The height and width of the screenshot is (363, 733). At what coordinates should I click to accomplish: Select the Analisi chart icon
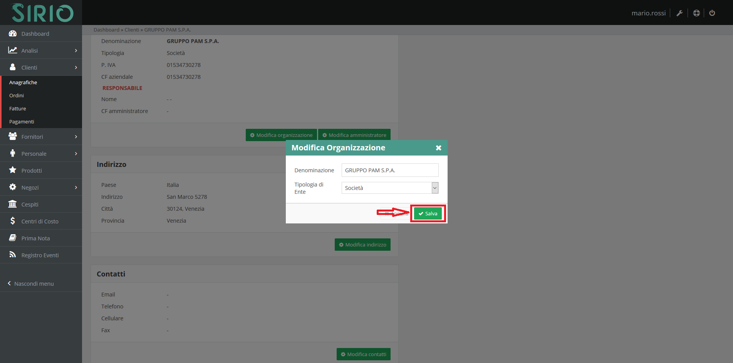[x=13, y=50]
